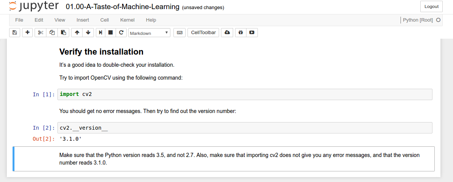Paste cells below using the clipboard icon
Screen dimensions: 453x182
[64, 33]
